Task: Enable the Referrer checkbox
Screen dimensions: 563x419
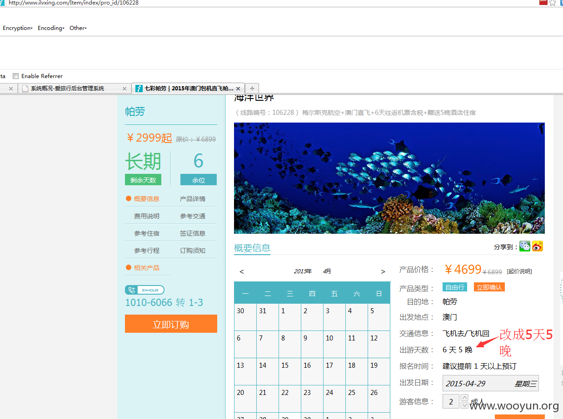Action: pyautogui.click(x=15, y=76)
